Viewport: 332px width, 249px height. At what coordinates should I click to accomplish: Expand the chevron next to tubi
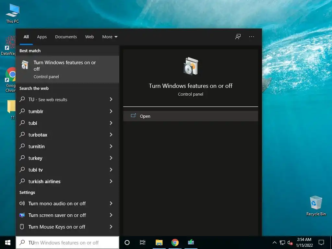pos(111,123)
